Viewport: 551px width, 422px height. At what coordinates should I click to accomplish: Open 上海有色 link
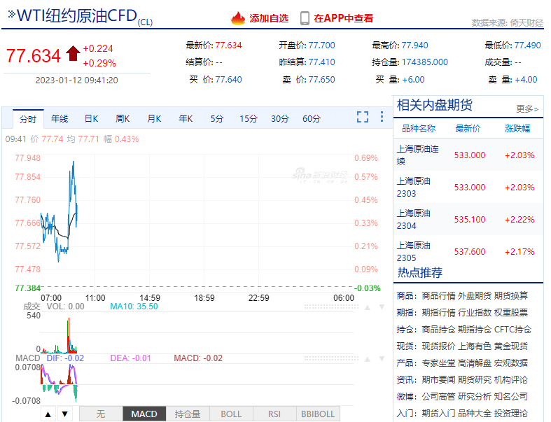click(475, 346)
